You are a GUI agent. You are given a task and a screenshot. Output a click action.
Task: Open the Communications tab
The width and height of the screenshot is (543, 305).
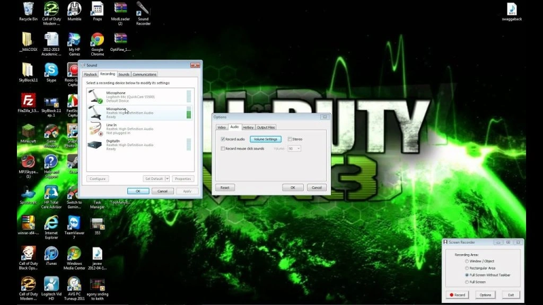click(x=144, y=74)
